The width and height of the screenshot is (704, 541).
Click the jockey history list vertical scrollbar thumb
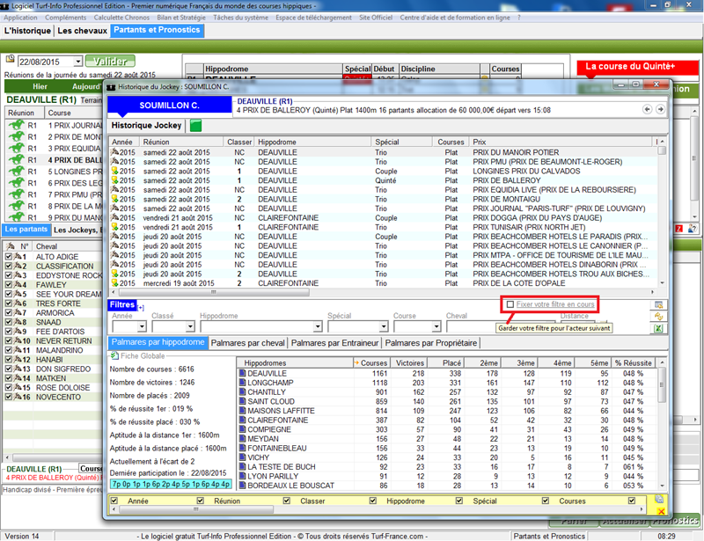pyautogui.click(x=662, y=150)
